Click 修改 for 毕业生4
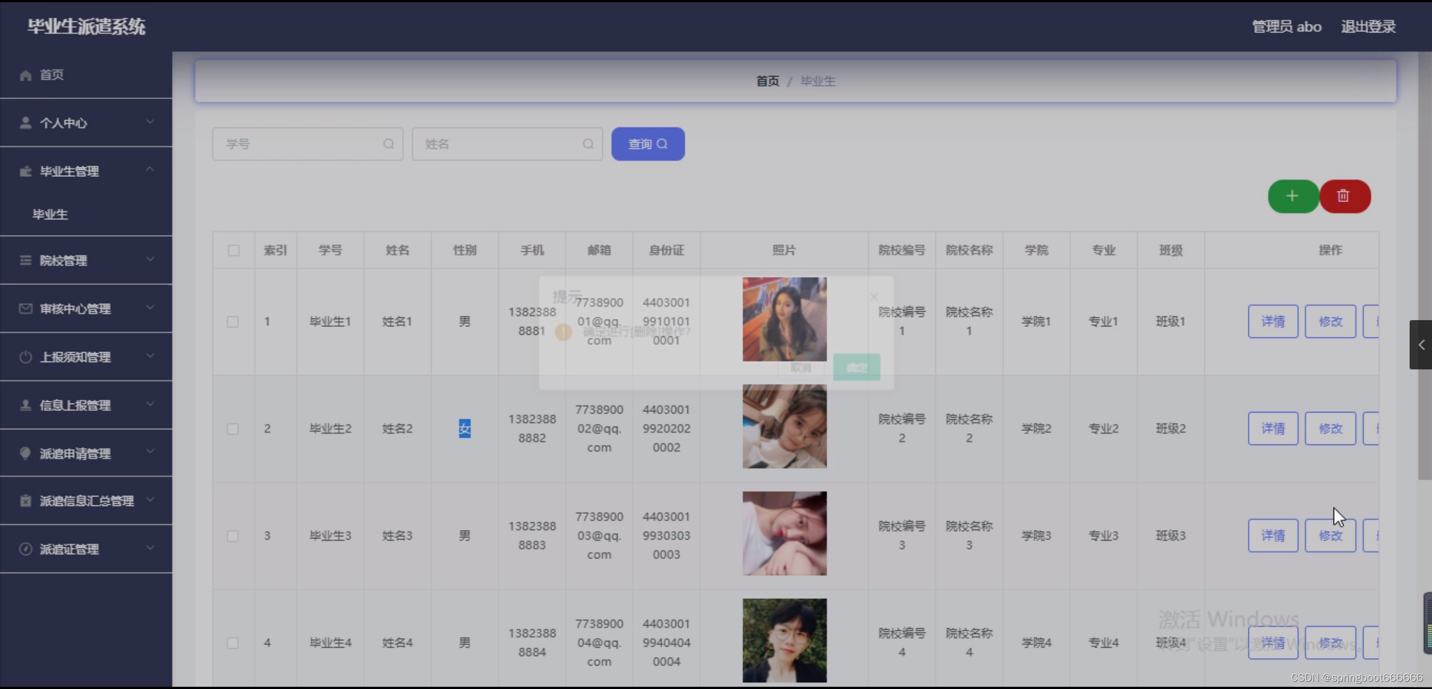 [x=1330, y=643]
